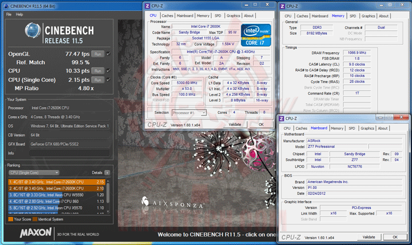Run the CPU (Single Core) benchmark

click(98, 80)
